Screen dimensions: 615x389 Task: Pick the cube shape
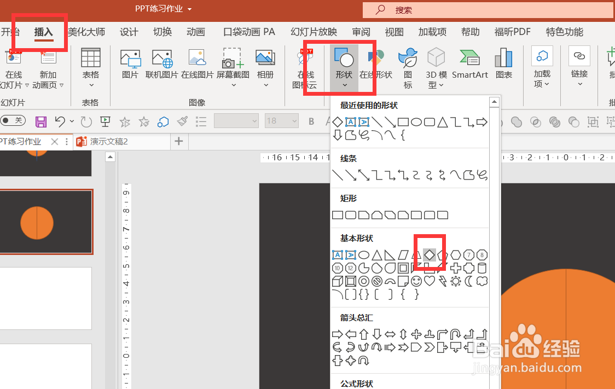click(x=337, y=281)
